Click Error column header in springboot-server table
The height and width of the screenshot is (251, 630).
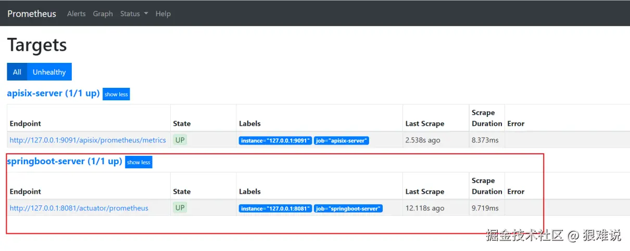[x=516, y=192]
